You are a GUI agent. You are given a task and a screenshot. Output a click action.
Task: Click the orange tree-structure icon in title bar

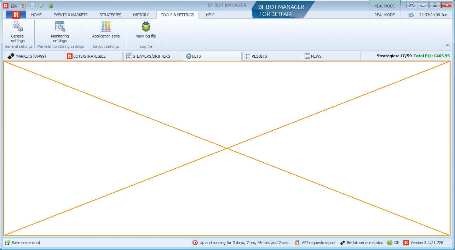[x=23, y=6]
